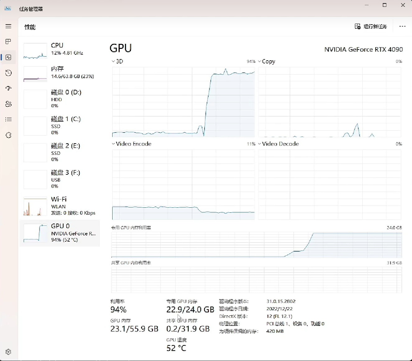Open the Processes page icon
This screenshot has width=412, height=361.
(x=8, y=42)
